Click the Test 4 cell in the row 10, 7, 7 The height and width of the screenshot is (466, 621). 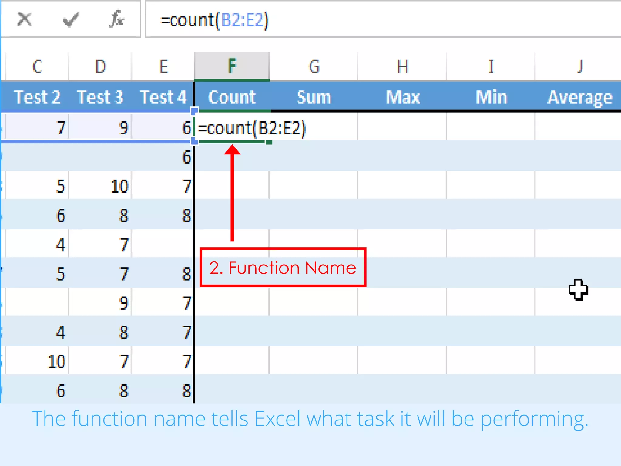coord(163,361)
